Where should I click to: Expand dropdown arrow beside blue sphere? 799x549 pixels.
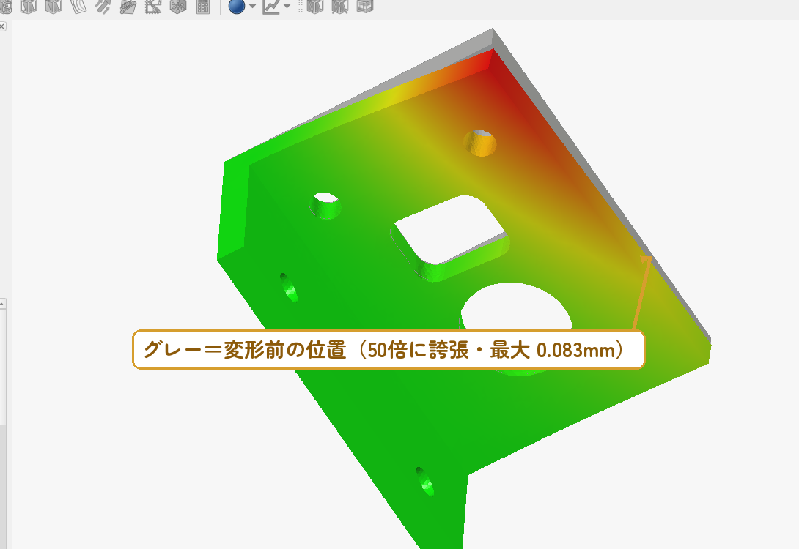coord(252,6)
